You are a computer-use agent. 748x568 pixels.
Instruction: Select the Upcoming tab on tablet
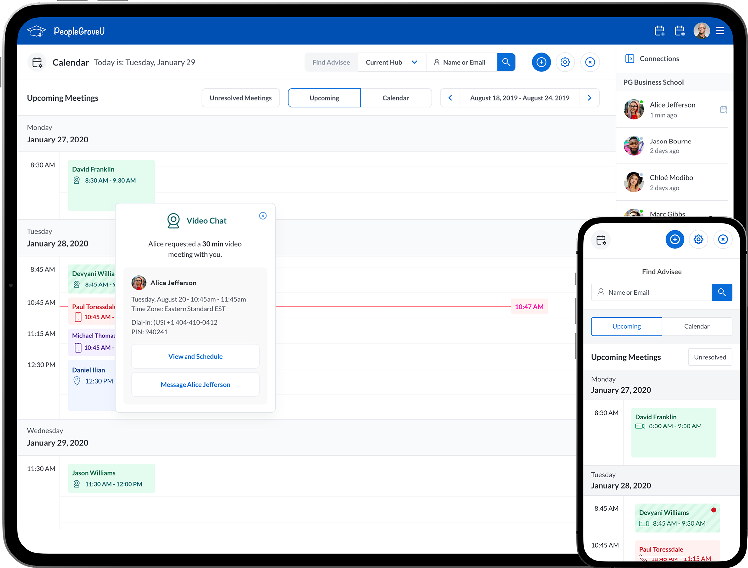[324, 98]
